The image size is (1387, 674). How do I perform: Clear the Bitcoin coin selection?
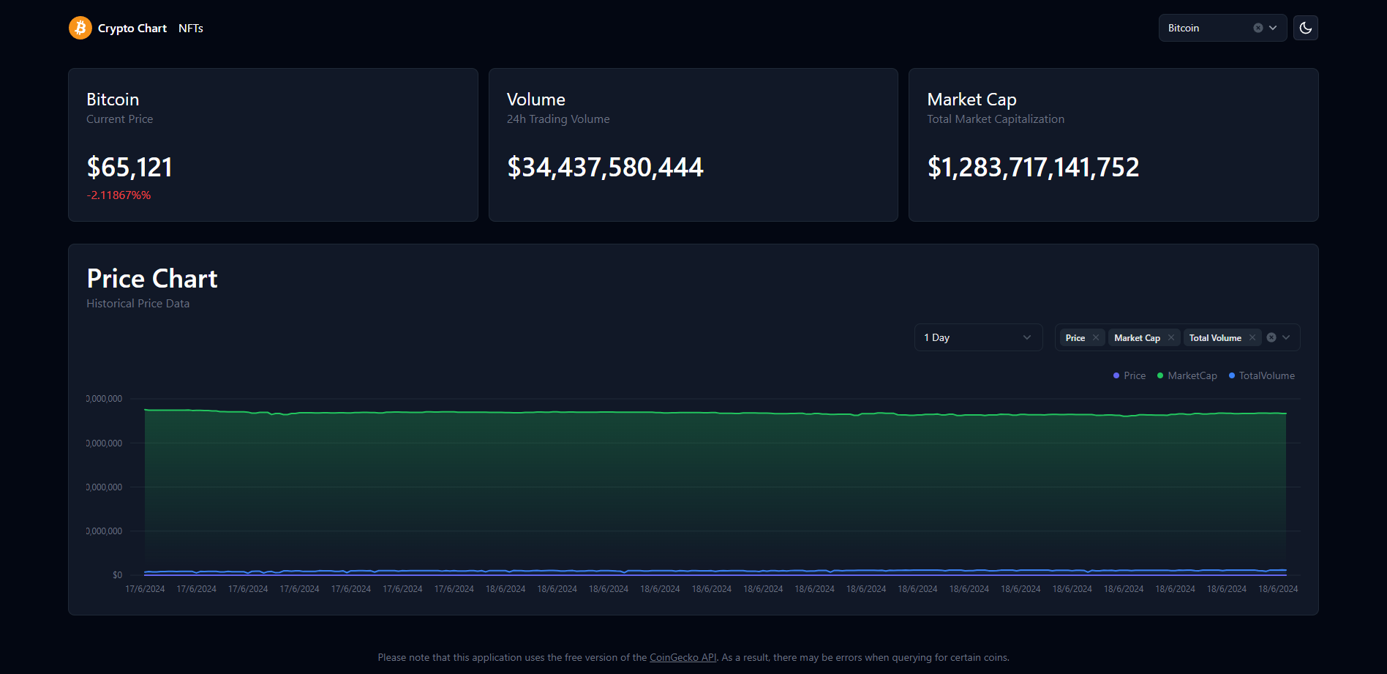tap(1258, 28)
